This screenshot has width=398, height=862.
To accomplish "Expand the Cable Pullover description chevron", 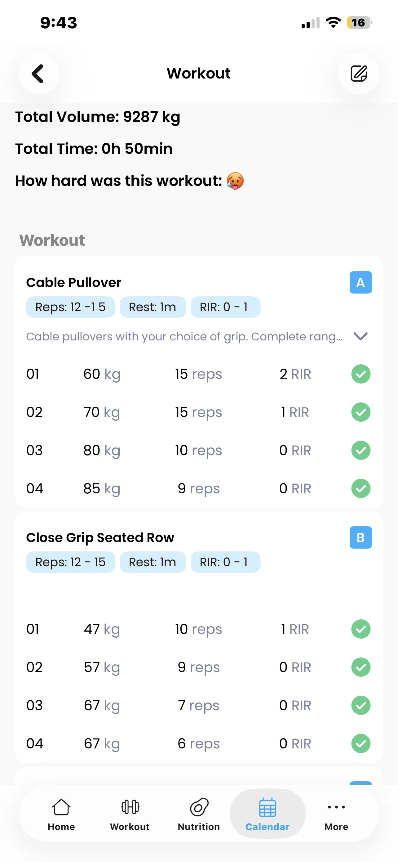I will point(360,336).
